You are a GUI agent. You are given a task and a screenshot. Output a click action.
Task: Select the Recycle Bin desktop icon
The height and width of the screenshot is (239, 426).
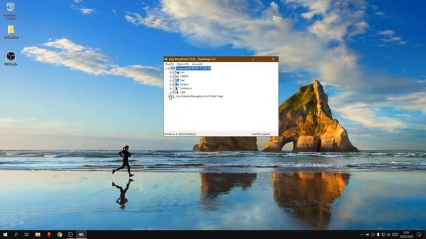(x=11, y=11)
